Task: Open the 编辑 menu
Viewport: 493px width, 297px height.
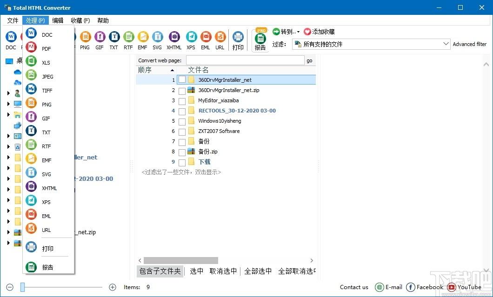Action: pyautogui.click(x=58, y=20)
